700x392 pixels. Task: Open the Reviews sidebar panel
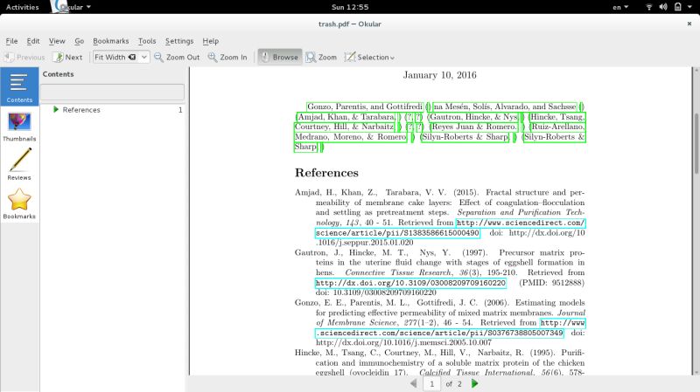[19, 164]
